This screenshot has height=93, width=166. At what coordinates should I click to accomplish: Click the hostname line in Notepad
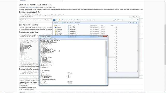point(50,41)
